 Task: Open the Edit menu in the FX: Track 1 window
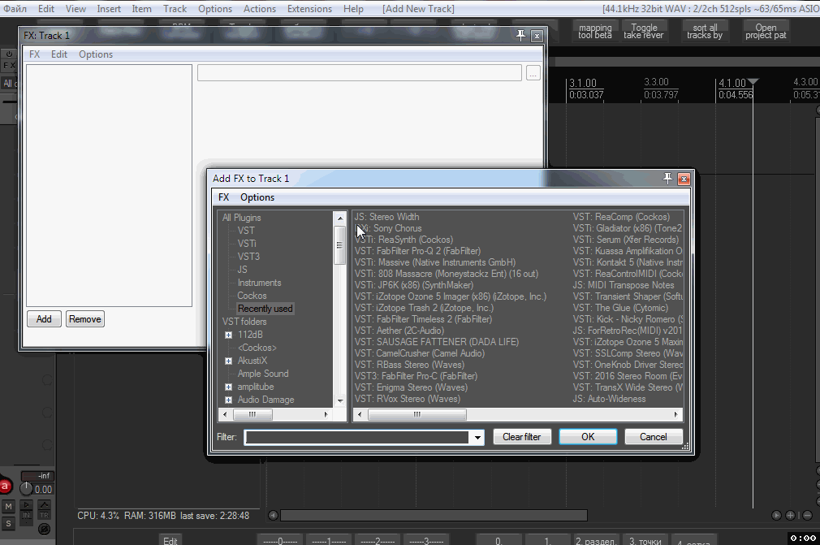click(59, 54)
